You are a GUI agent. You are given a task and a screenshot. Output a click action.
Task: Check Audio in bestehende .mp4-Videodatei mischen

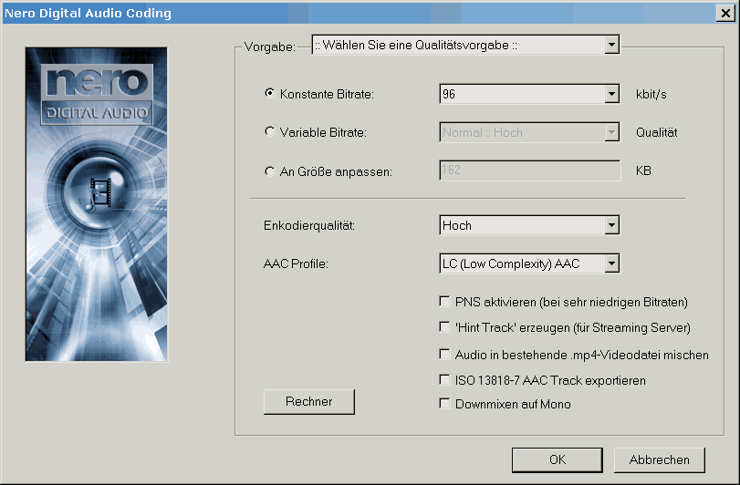pyautogui.click(x=445, y=354)
